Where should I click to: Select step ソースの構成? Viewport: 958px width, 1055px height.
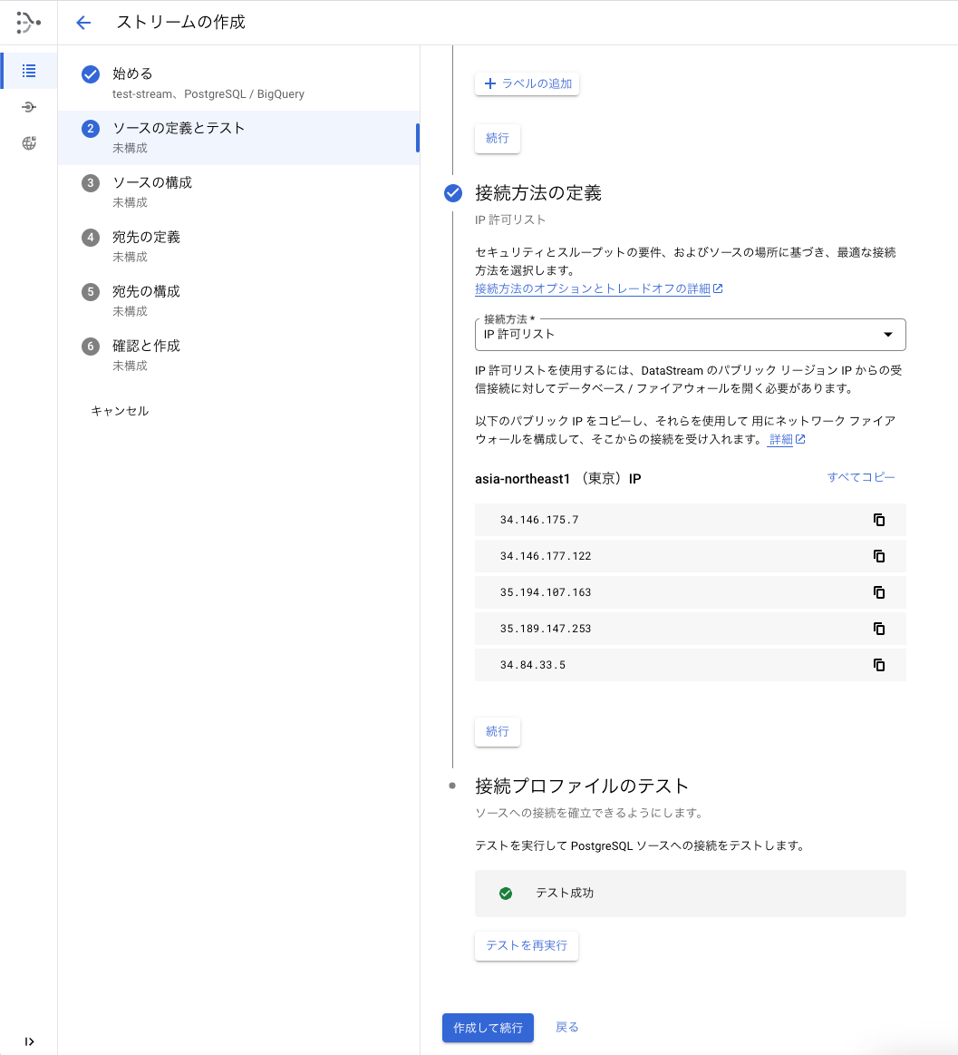click(238, 192)
